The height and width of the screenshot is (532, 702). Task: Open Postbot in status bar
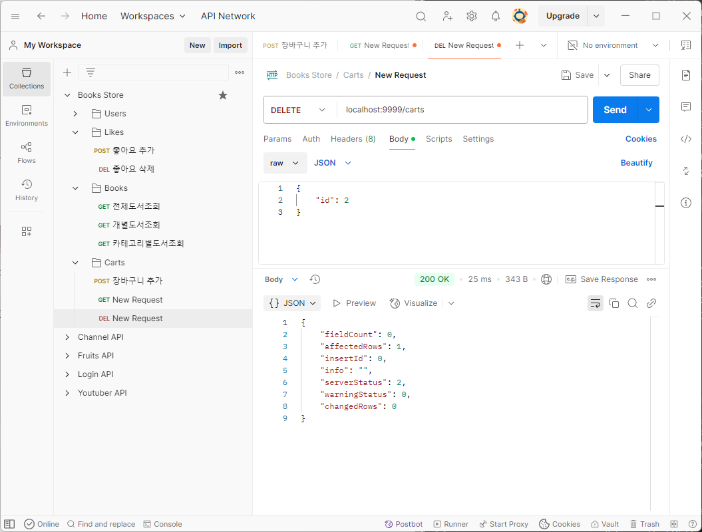(x=403, y=524)
